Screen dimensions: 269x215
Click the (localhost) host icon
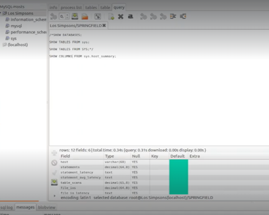point(5,45)
